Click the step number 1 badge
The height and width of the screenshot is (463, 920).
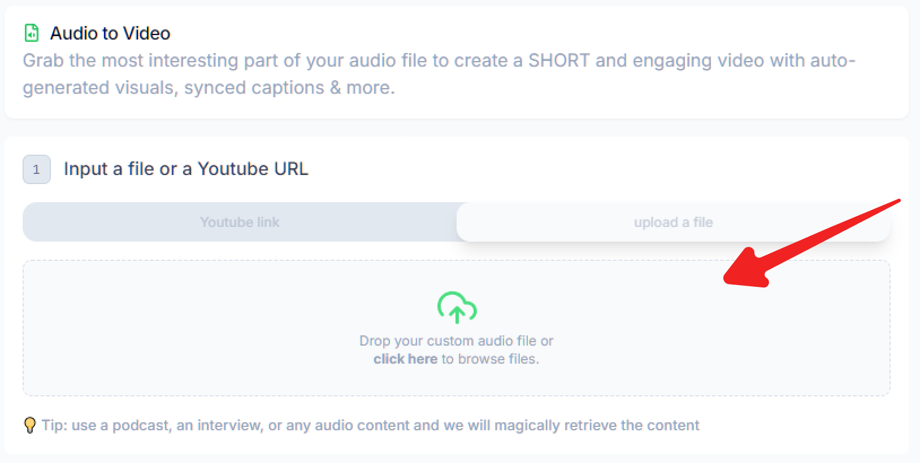pos(37,169)
